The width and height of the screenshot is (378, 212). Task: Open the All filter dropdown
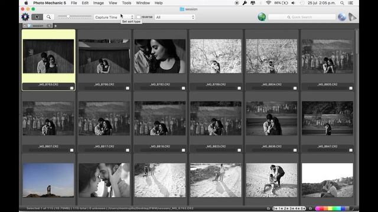(x=175, y=17)
